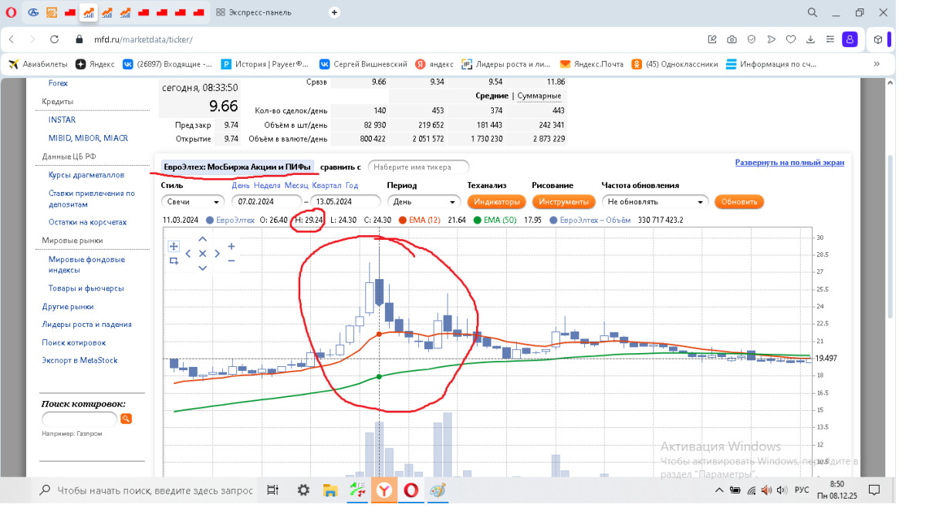
Task: Expand hidden bookmarks with double chevron
Action: [877, 65]
